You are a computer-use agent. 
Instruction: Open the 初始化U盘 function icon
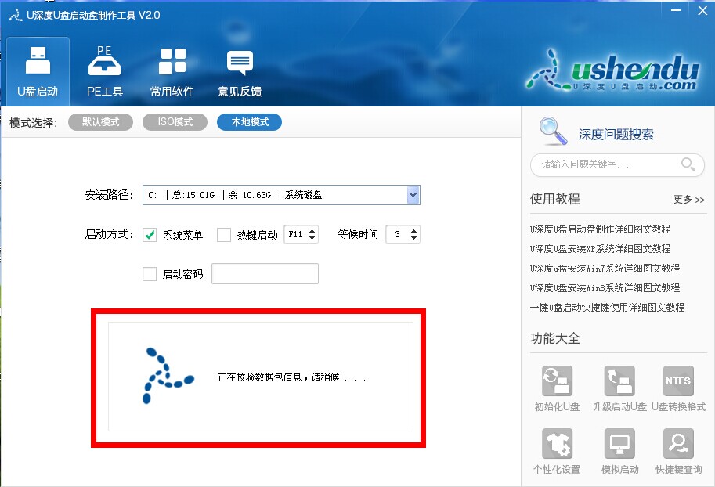click(557, 381)
